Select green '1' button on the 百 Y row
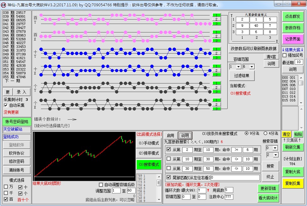 pos(216,15)
